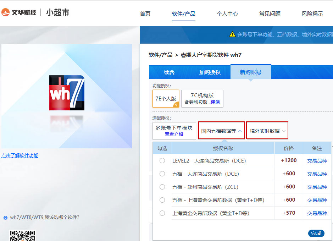Open 详情 link for 7C机构版
333x241 pixels.
click(215, 102)
